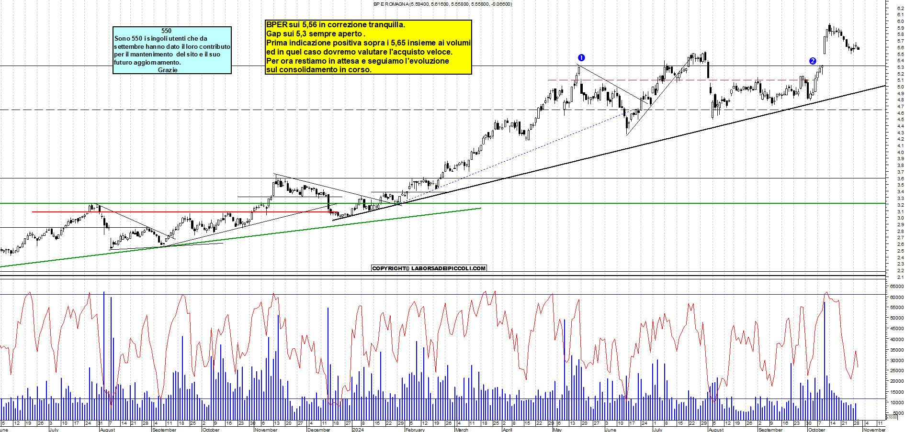
Task: Click the 5.3 price scale label
Action: coord(900,67)
